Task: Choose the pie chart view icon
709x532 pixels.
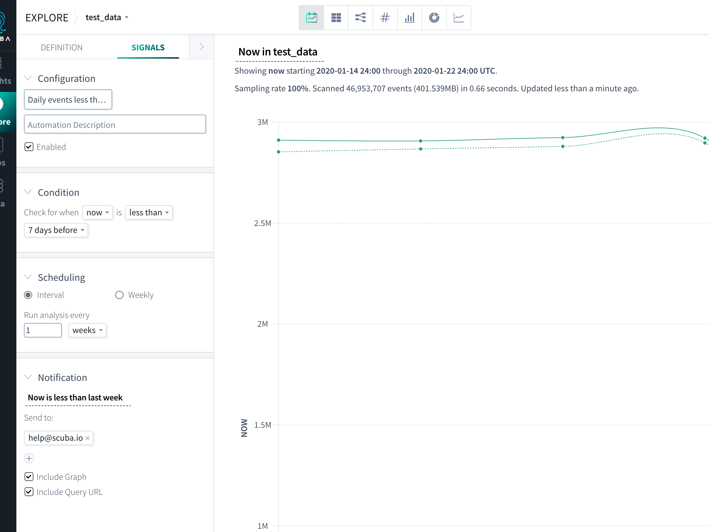Action: coord(434,18)
